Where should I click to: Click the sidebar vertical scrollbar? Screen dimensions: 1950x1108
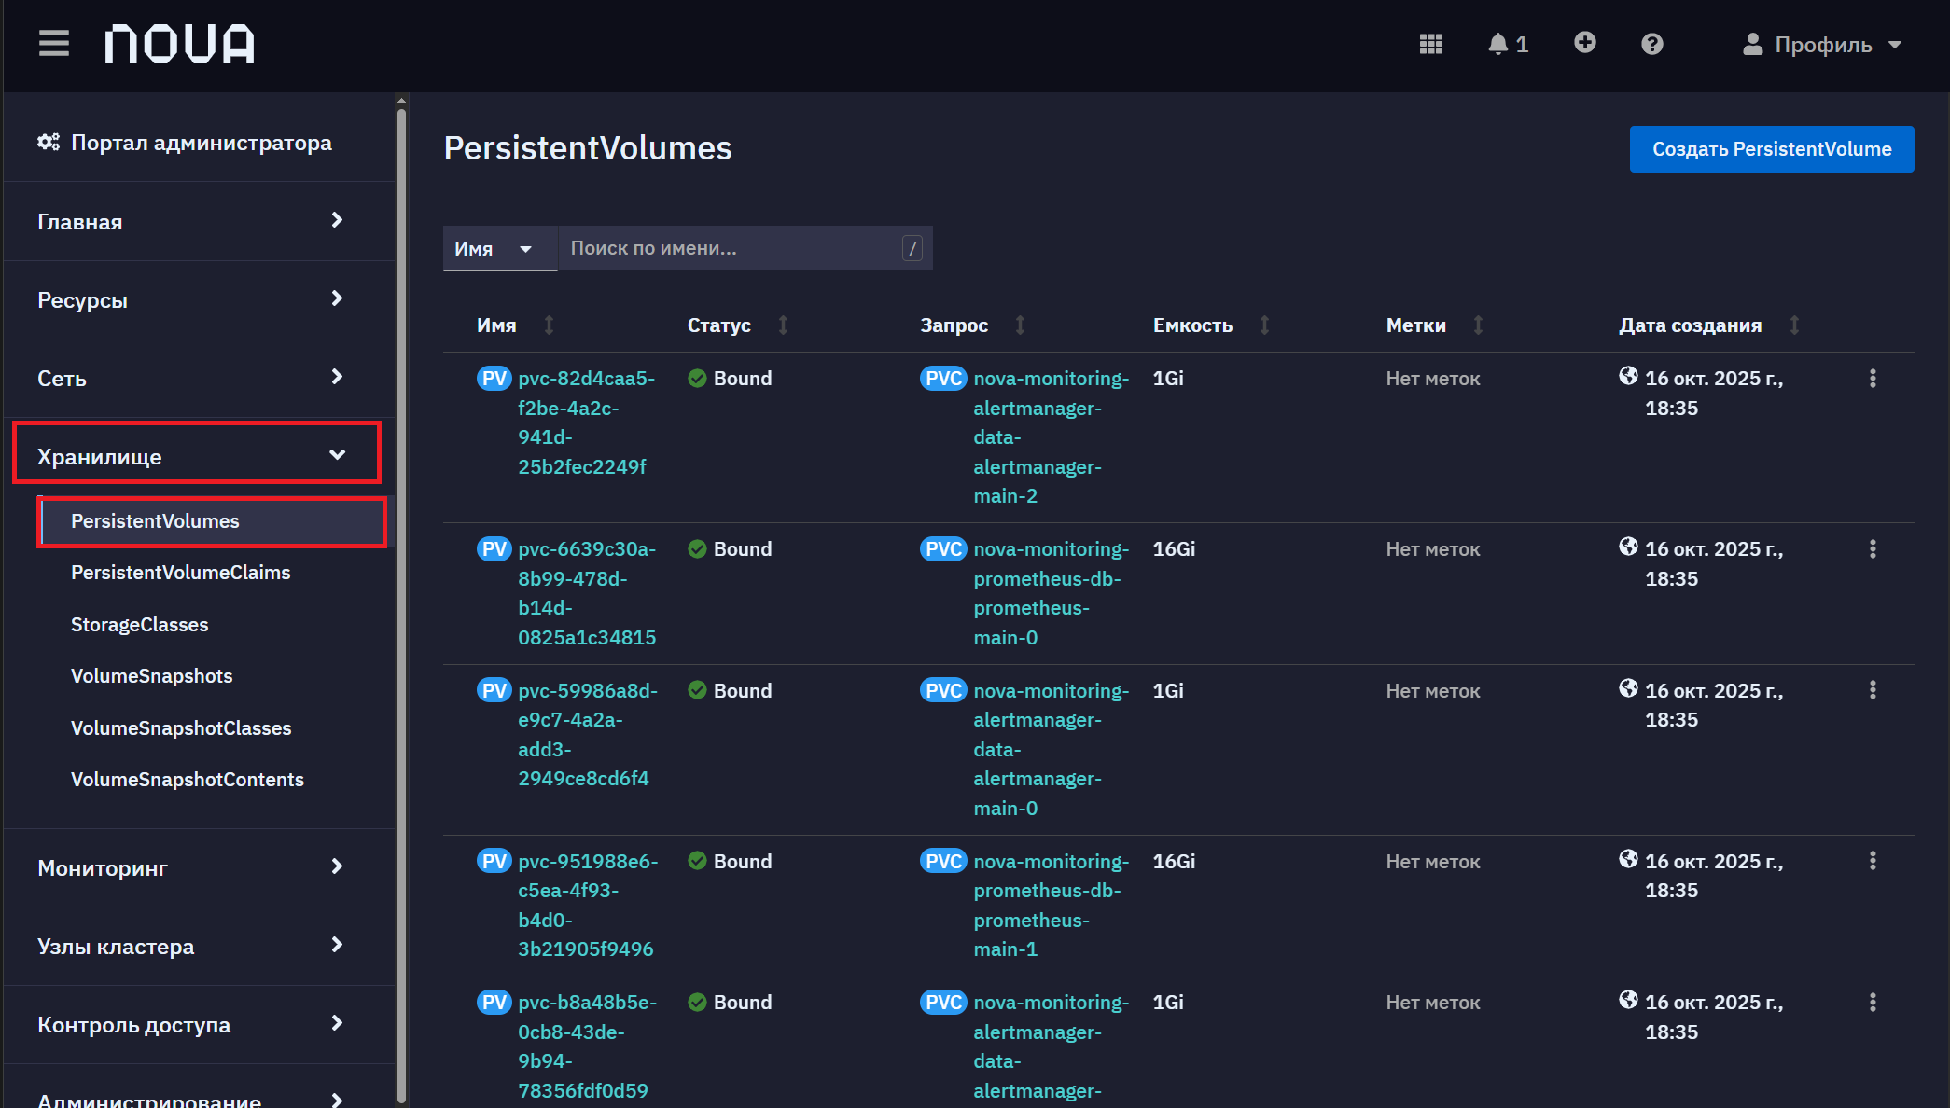(x=401, y=604)
